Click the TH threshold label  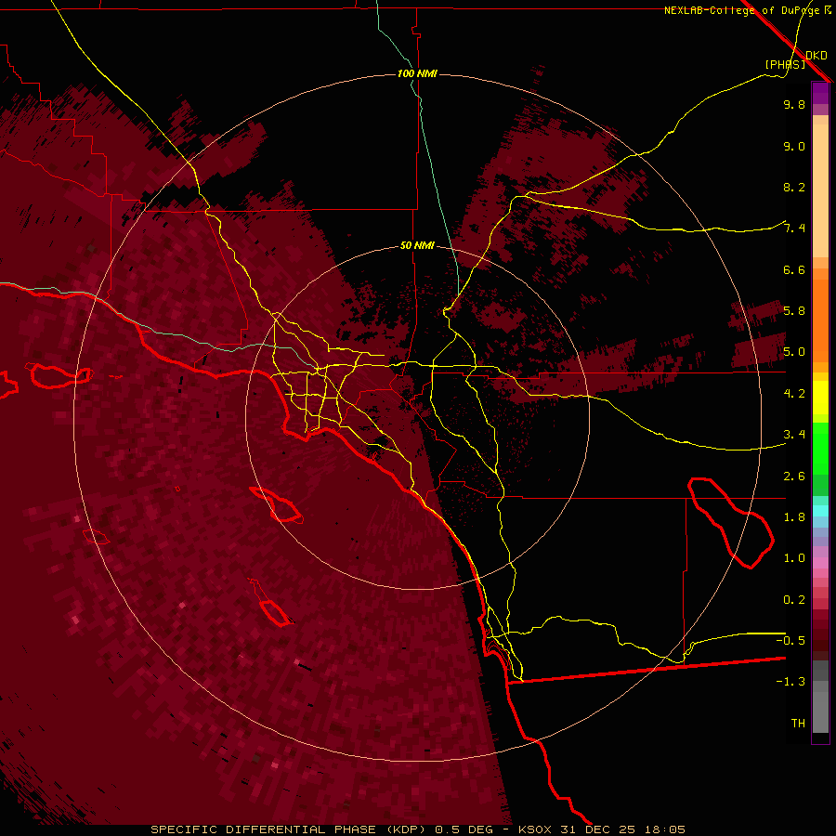[x=798, y=723]
